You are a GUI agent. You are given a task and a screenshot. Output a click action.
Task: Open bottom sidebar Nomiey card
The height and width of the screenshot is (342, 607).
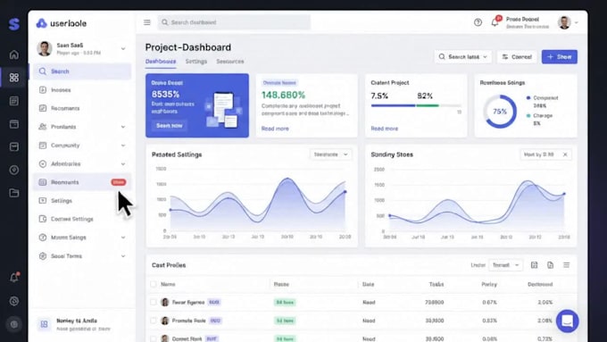coord(82,324)
